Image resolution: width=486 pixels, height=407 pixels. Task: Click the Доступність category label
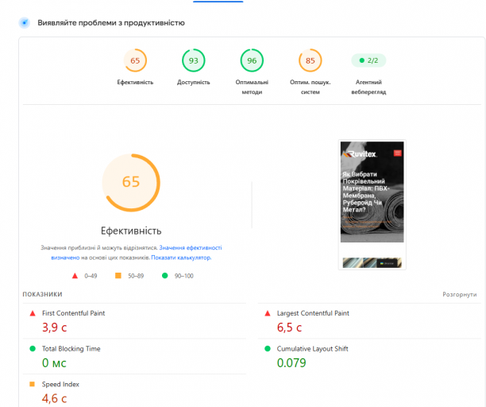194,82
